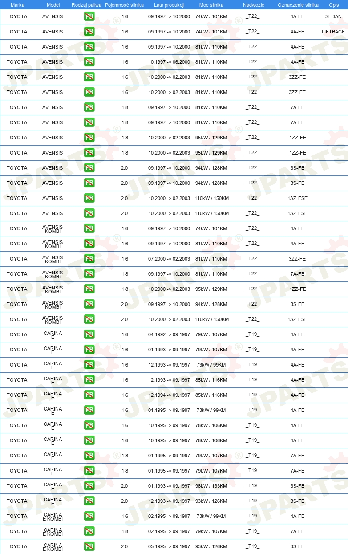Viewport: 348px width, 554px height.
Task: Click fuel icon for Avensis 10.1997 -> 06.2000 row
Action: tap(89, 62)
